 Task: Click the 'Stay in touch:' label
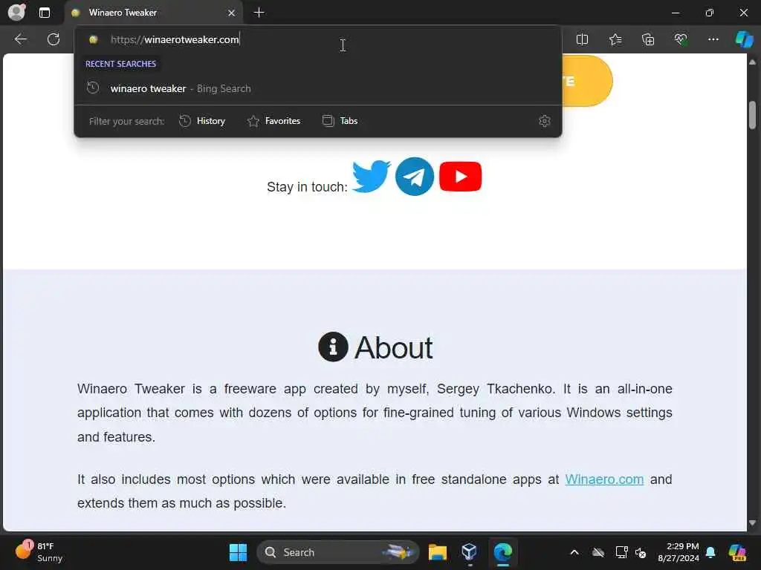tap(307, 187)
